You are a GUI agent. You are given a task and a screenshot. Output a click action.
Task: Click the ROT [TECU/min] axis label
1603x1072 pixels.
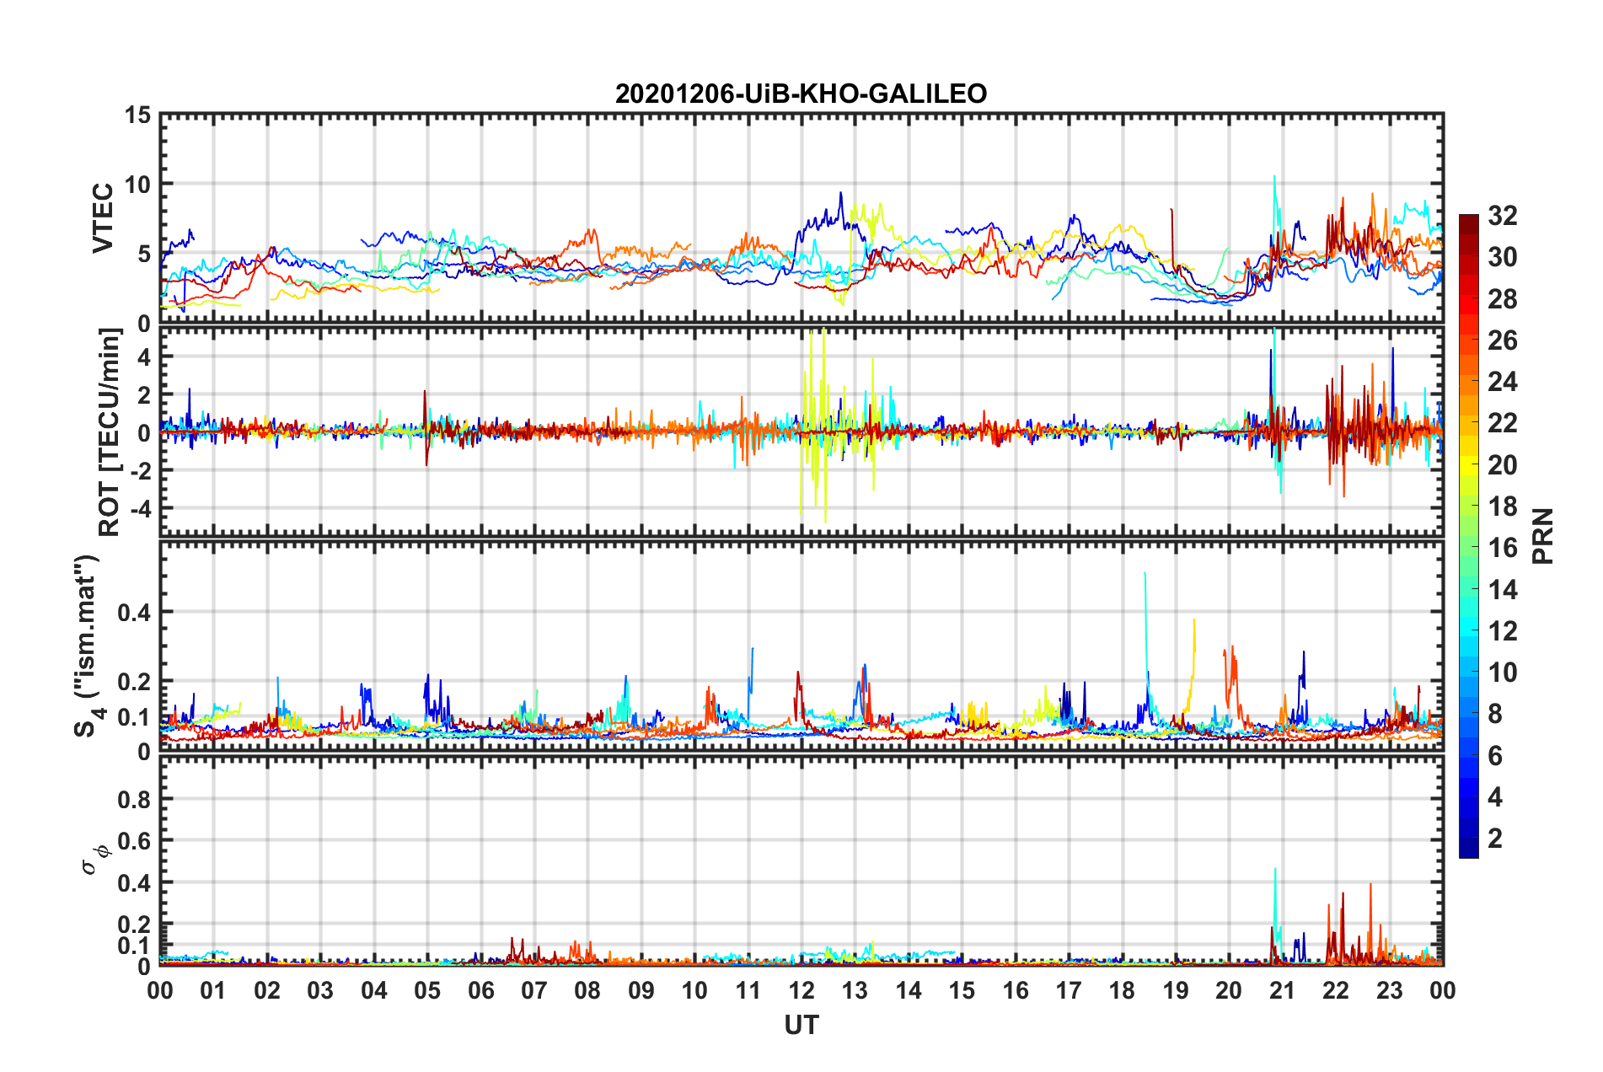click(109, 432)
